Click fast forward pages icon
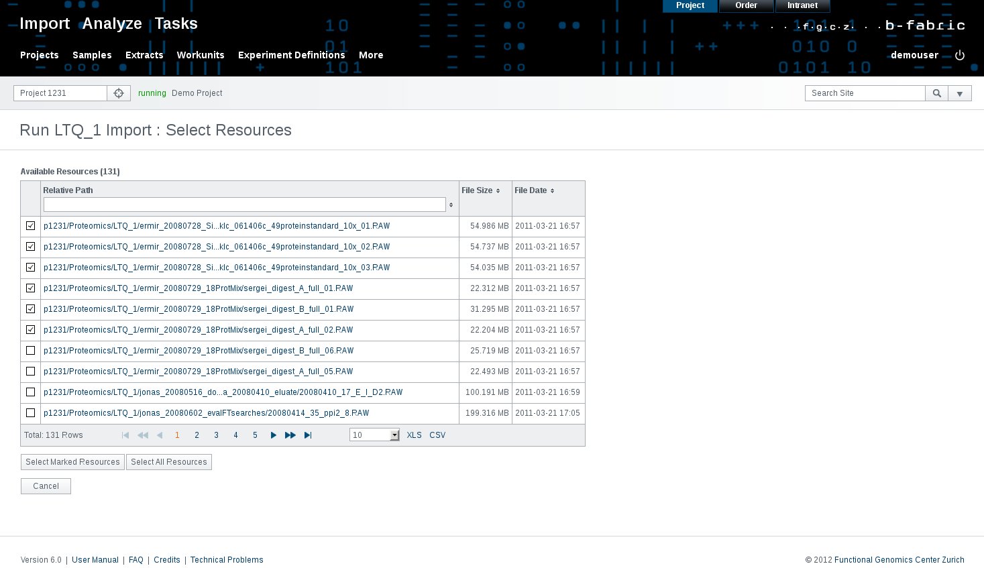This screenshot has height=568, width=984. tap(290, 435)
